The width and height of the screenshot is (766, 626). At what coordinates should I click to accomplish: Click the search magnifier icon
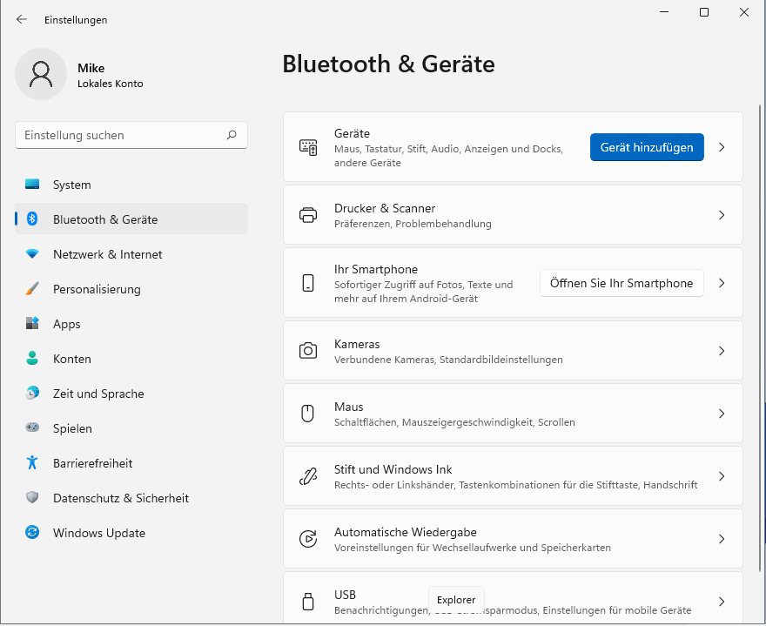[232, 135]
